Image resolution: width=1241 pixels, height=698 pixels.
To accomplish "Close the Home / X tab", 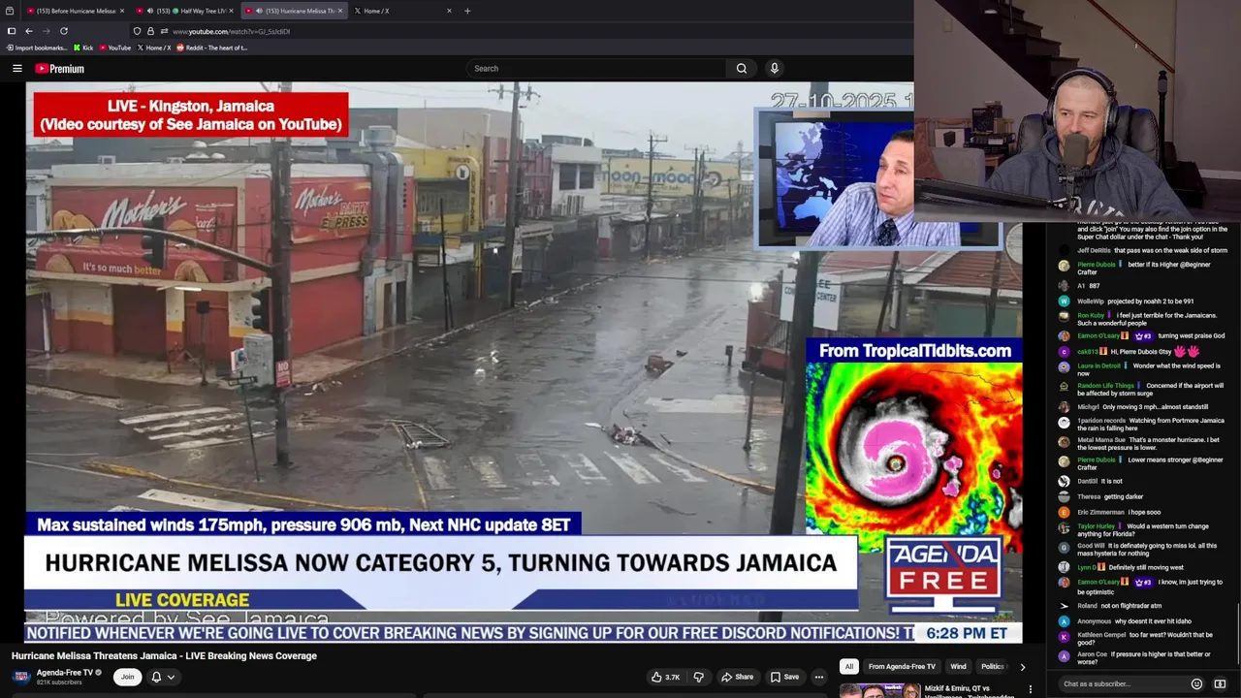I will point(448,11).
